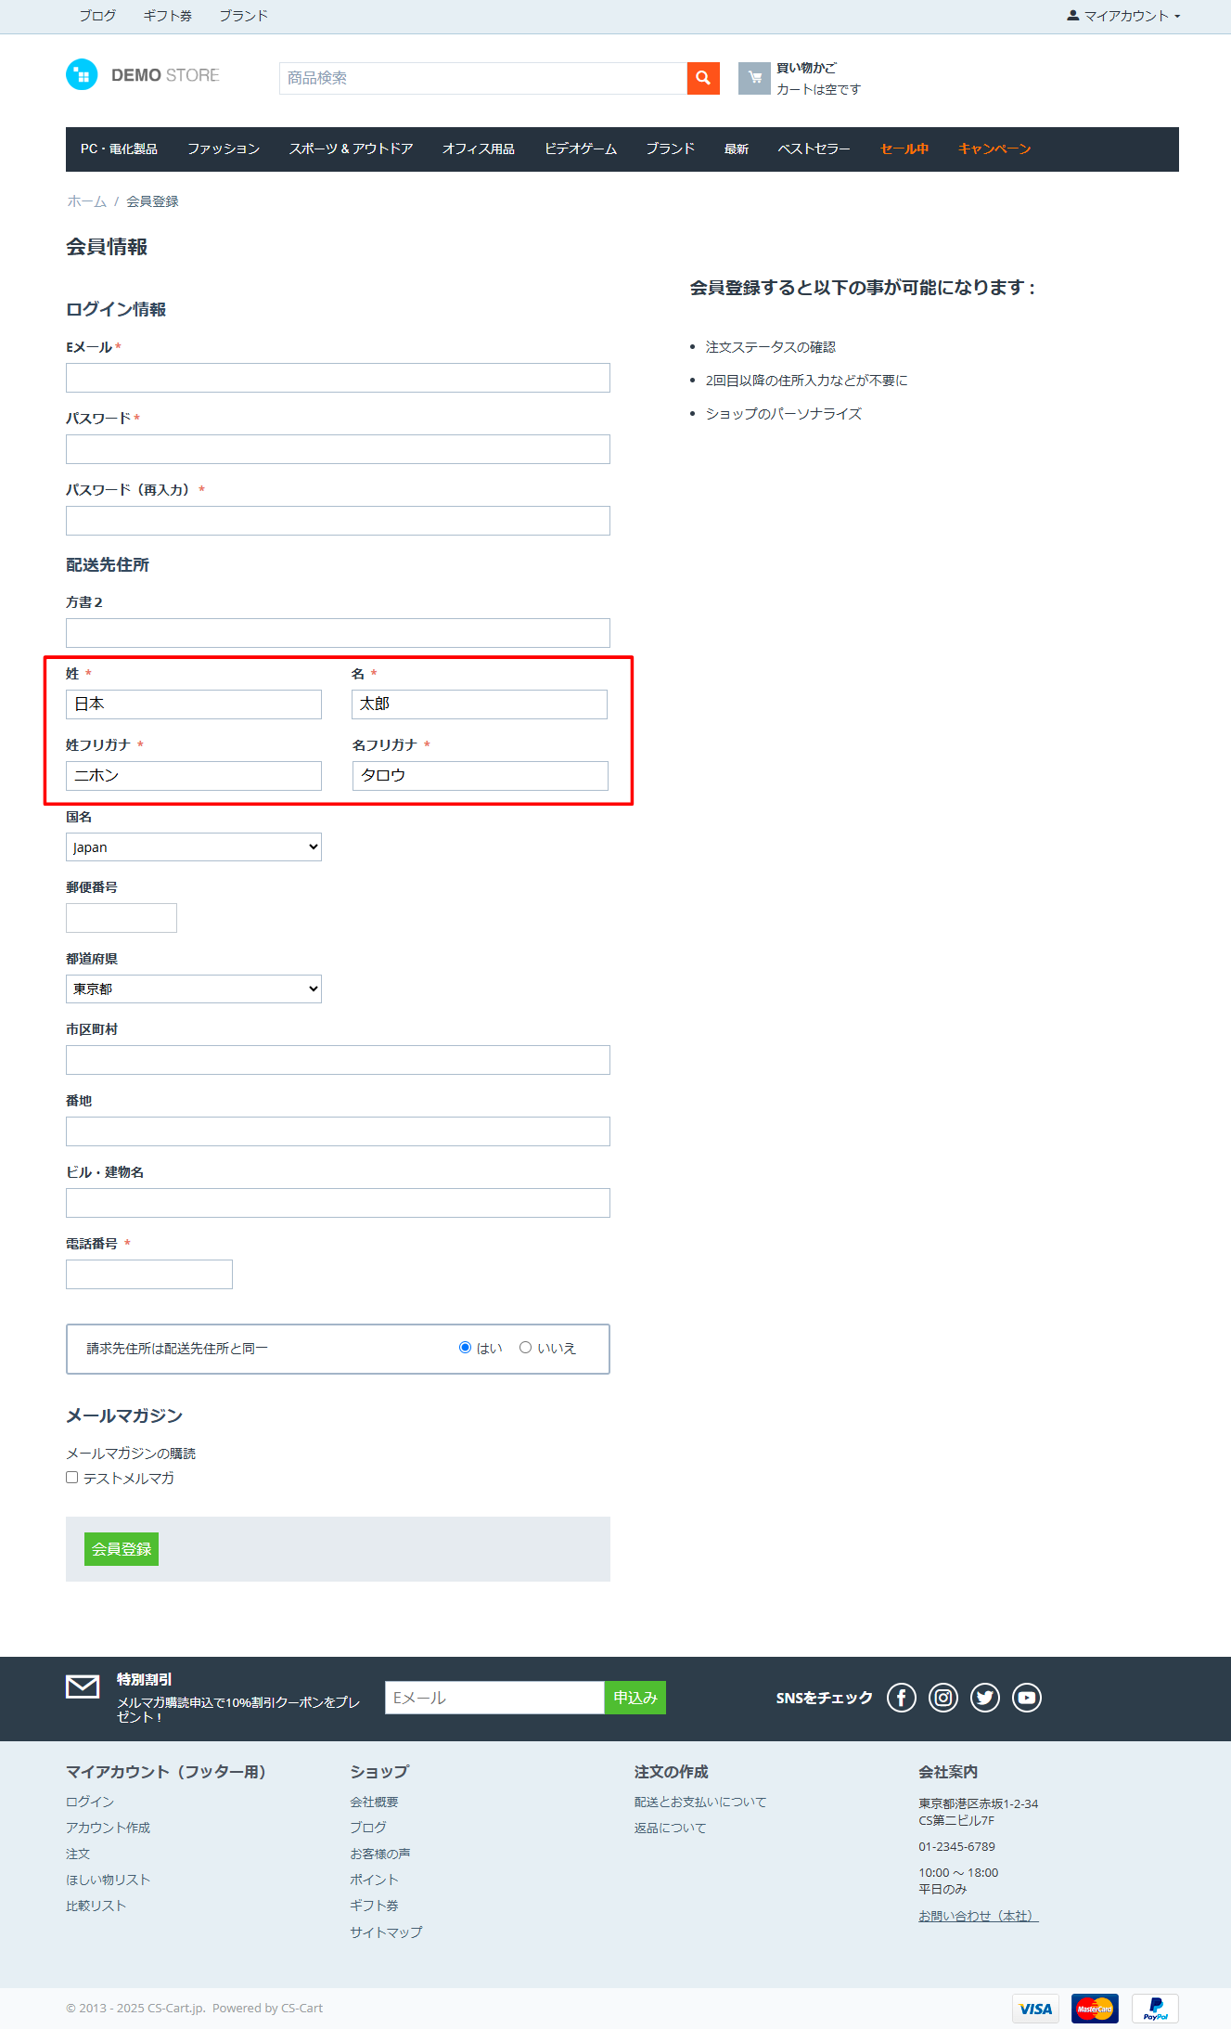Click the PayPal payment icon

1155,2008
